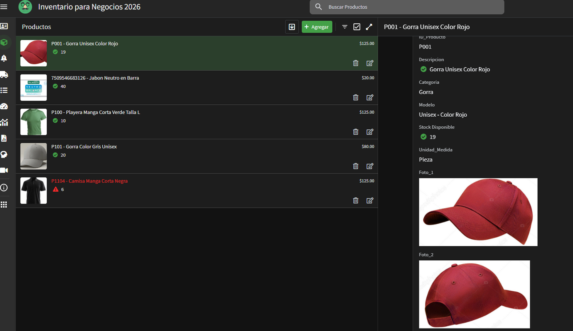This screenshot has width=573, height=331.
Task: Open the Neutro Balance soap thumbnail
Action: pyautogui.click(x=34, y=88)
